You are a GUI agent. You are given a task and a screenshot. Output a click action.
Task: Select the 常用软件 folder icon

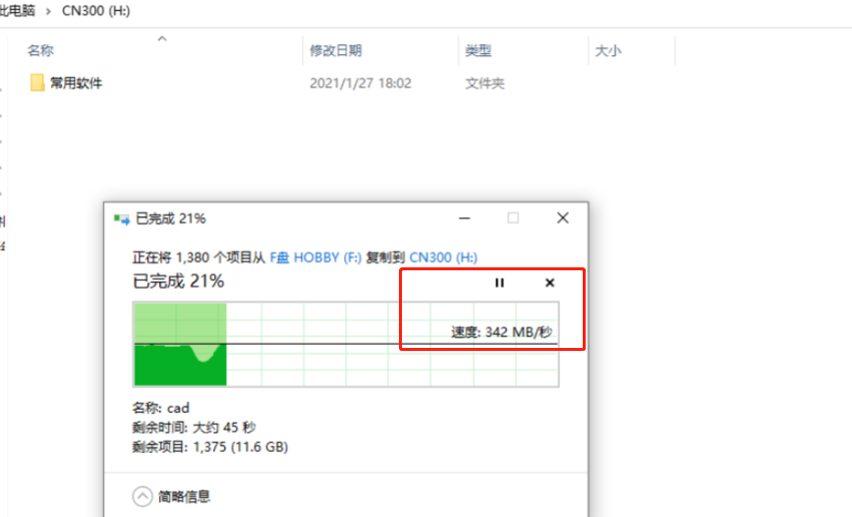(37, 83)
